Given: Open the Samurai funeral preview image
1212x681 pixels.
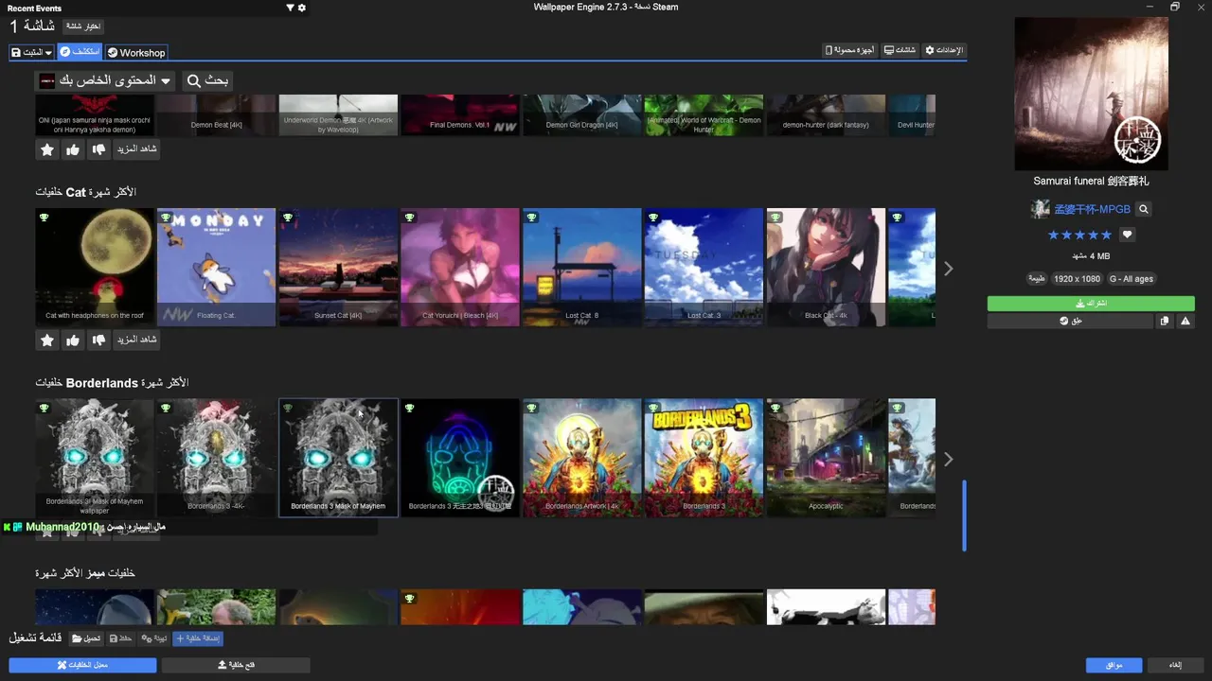Looking at the screenshot, I should [x=1091, y=94].
